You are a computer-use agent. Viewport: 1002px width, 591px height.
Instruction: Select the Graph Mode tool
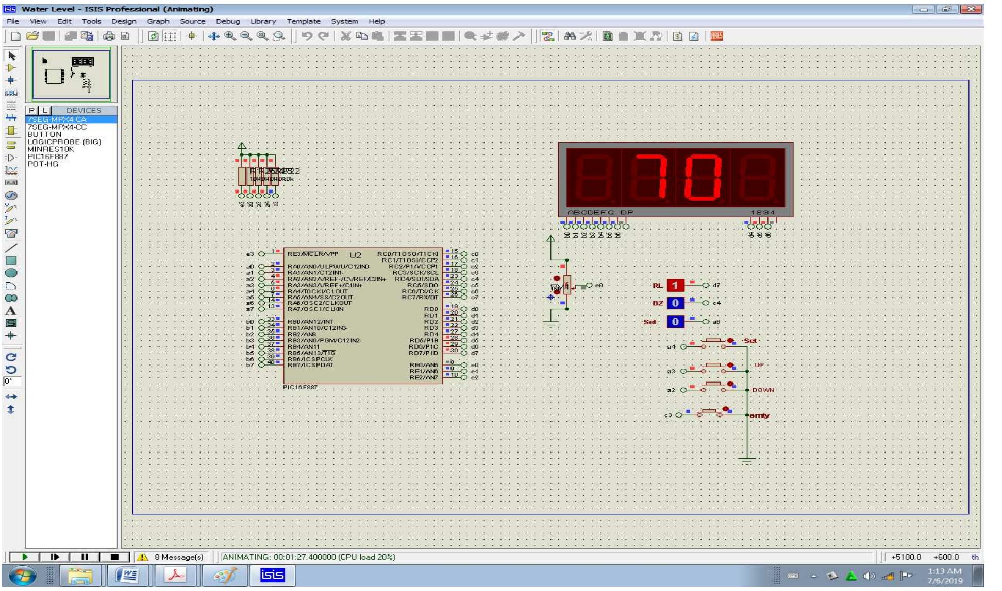[x=11, y=170]
